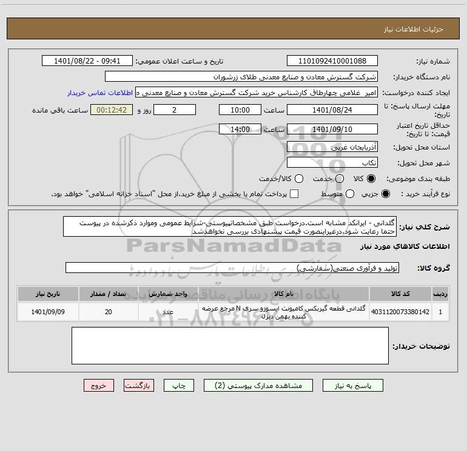Click the days remaining field showing 2
467x451 pixels.
click(175, 110)
